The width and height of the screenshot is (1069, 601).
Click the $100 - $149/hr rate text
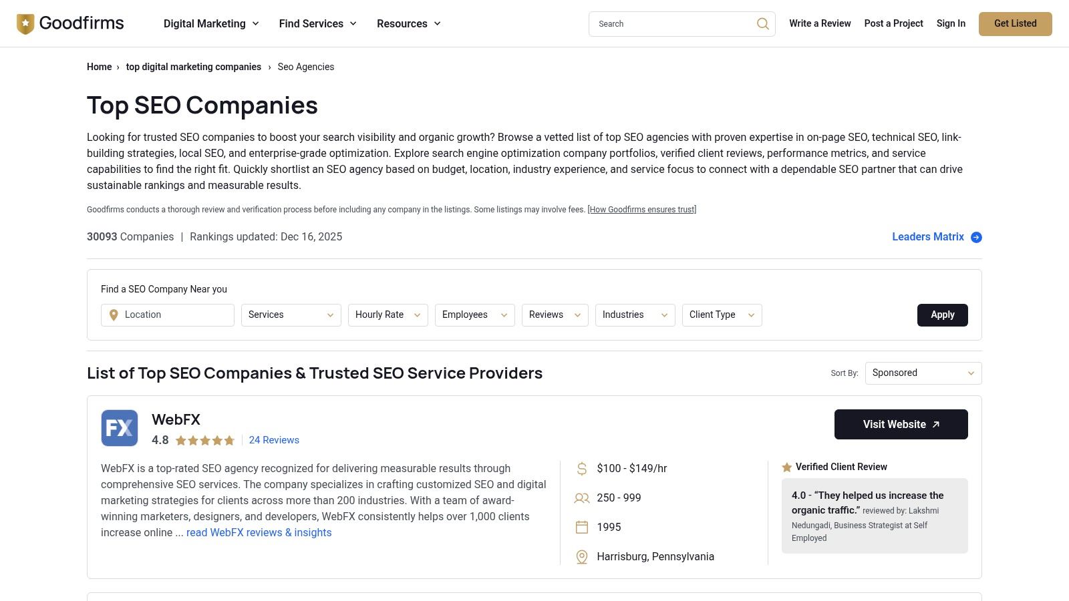click(x=632, y=469)
